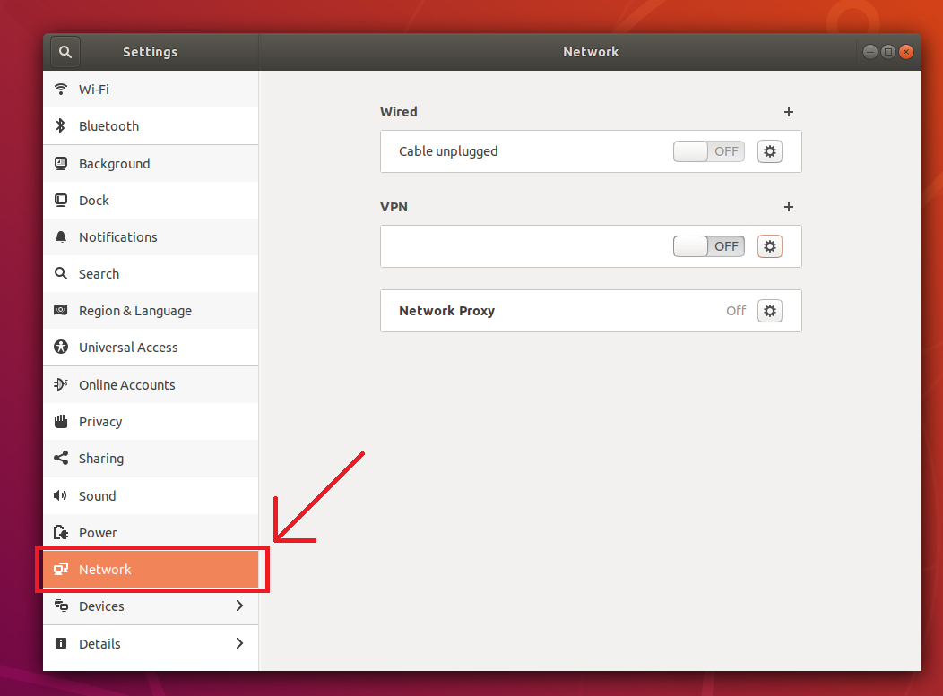Viewport: 943px width, 696px height.
Task: Toggle the Wired connection switch
Action: pos(708,151)
